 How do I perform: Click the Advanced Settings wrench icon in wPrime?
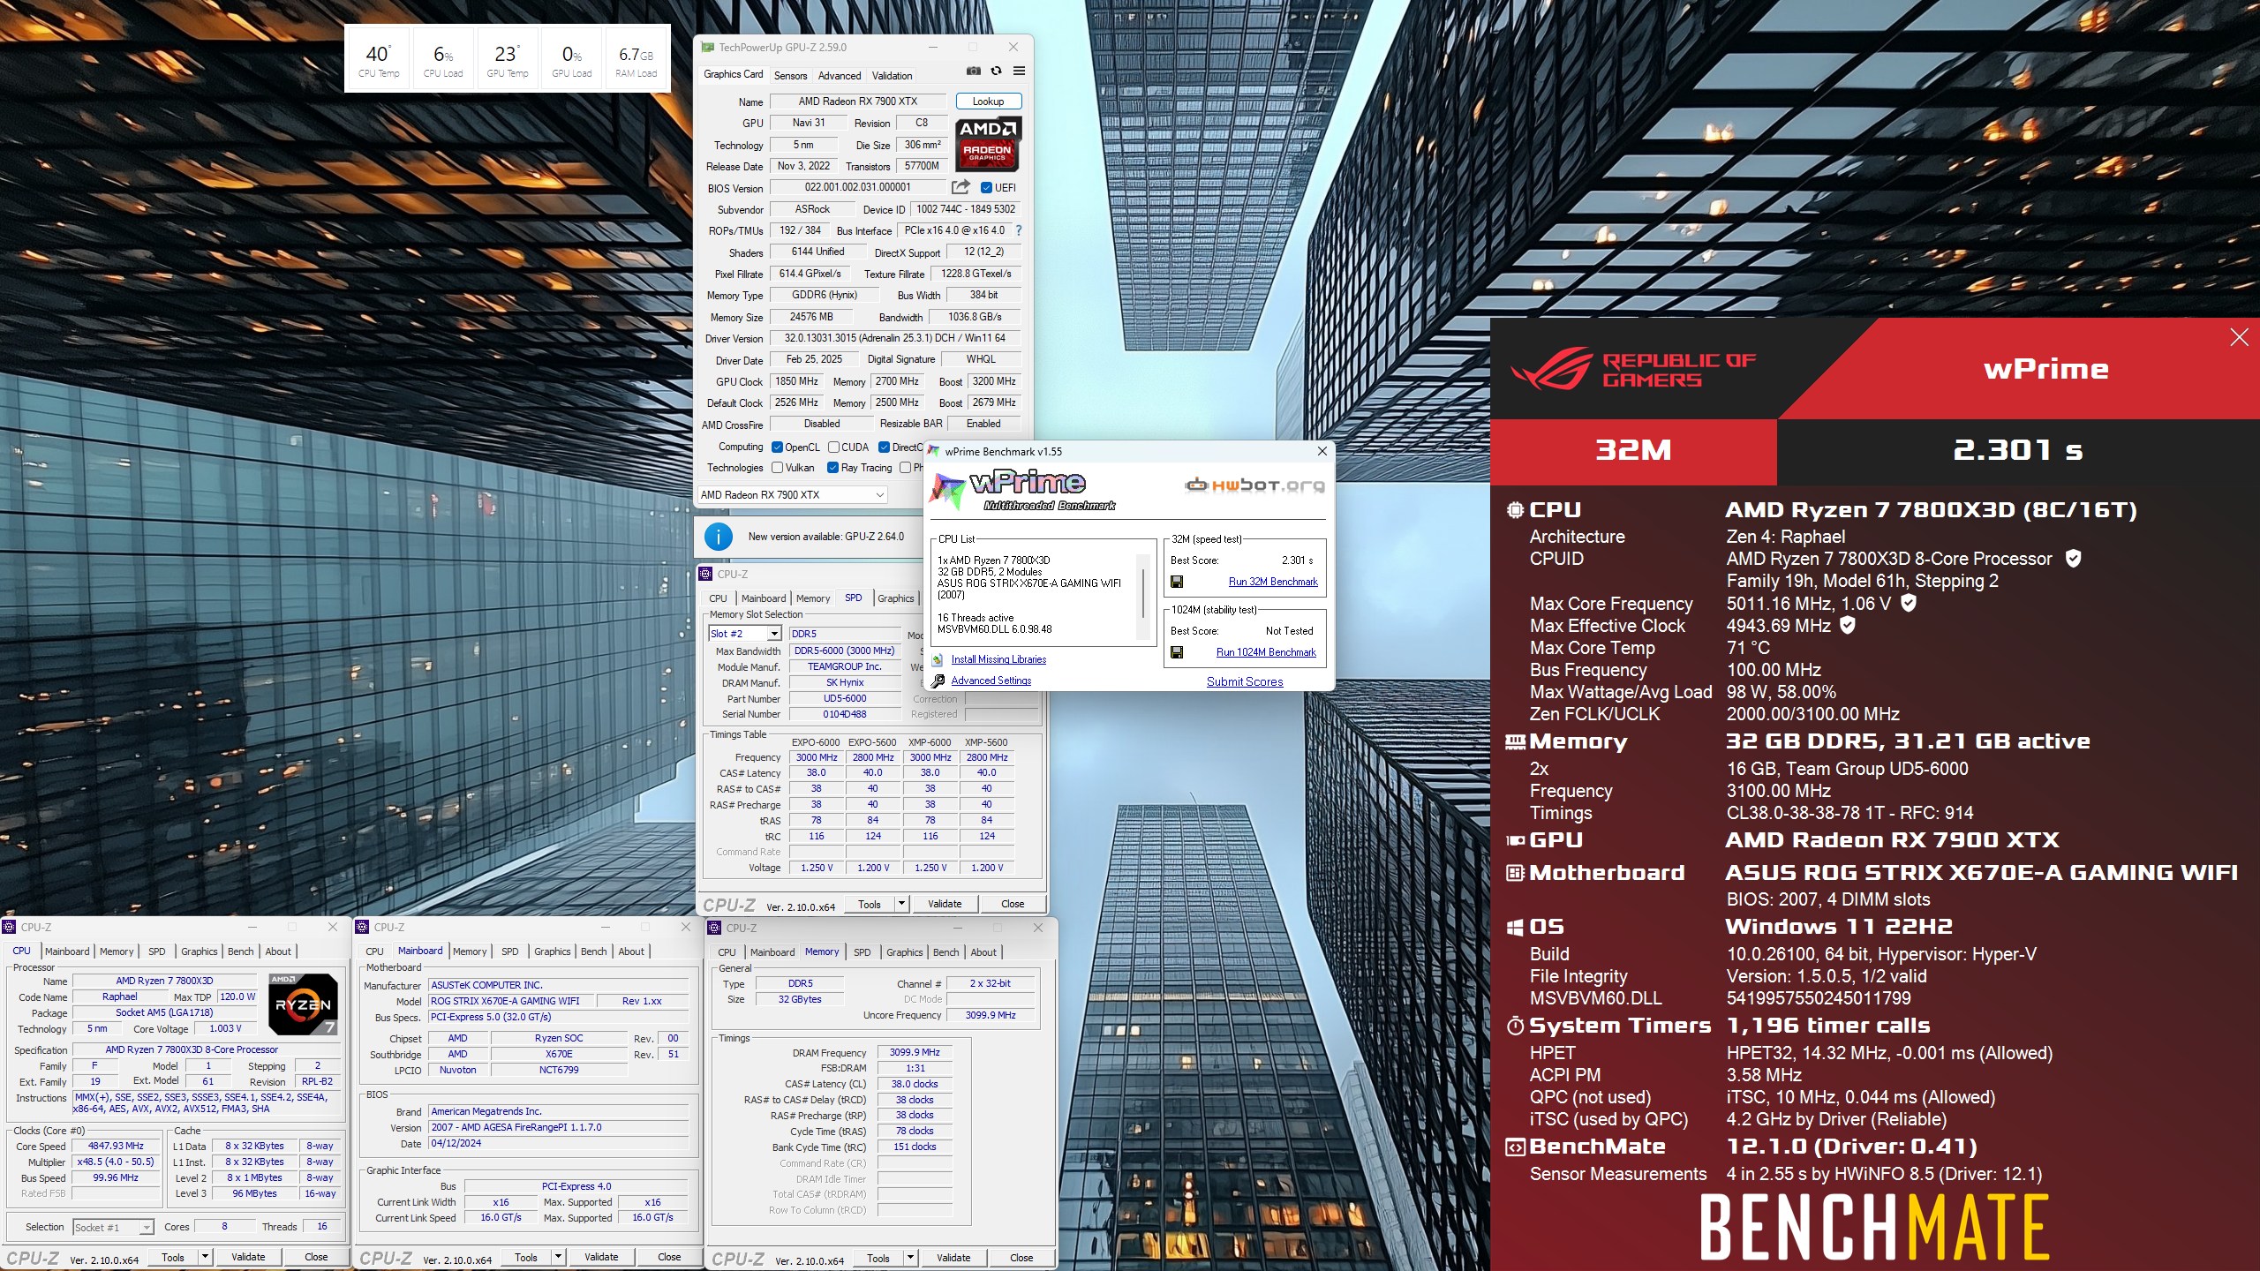point(938,681)
